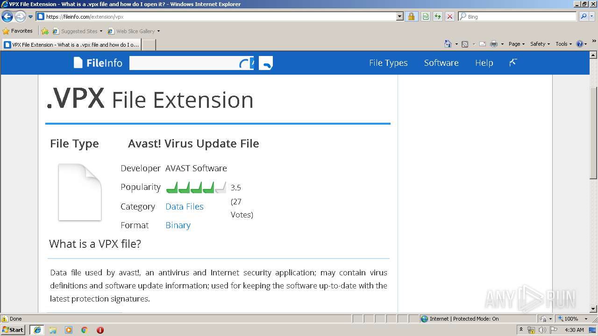This screenshot has width=598, height=336.
Task: Click the Bing search box
Action: tap(517, 16)
